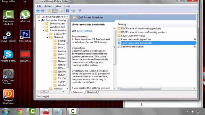Click the volume speaker tray icon
Image resolution: width=205 pixels, height=115 pixels.
[x=193, y=111]
